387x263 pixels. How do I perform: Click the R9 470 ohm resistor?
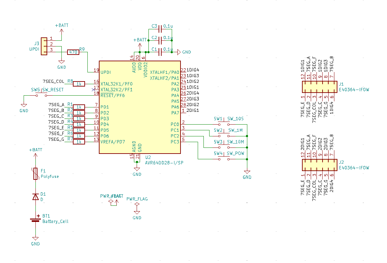(73, 52)
